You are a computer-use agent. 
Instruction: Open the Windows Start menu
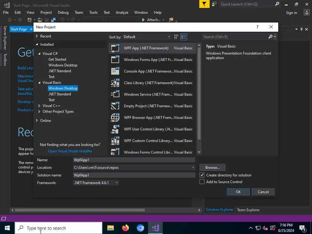point(7,228)
